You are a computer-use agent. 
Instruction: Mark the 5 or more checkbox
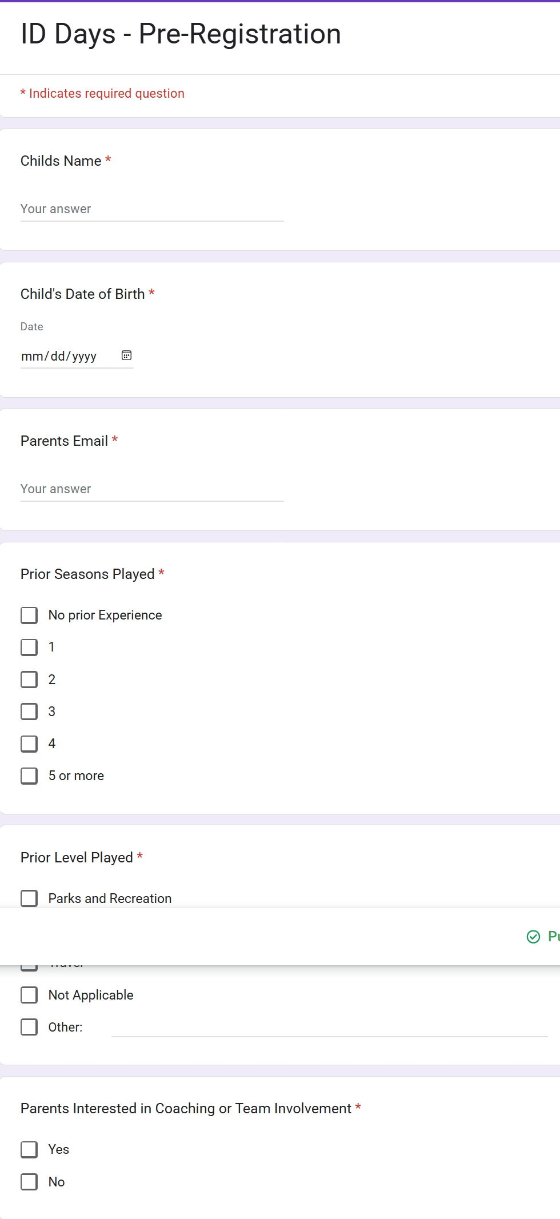[x=29, y=776]
